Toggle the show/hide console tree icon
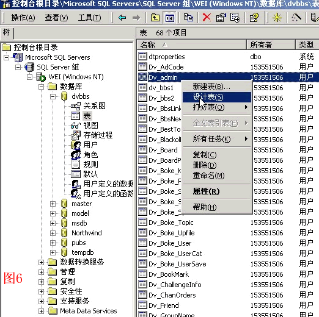 (x=169, y=18)
